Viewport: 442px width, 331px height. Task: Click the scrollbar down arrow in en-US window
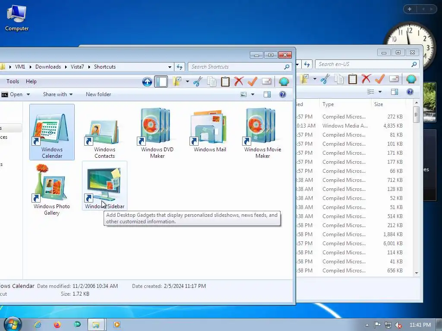[x=417, y=273]
